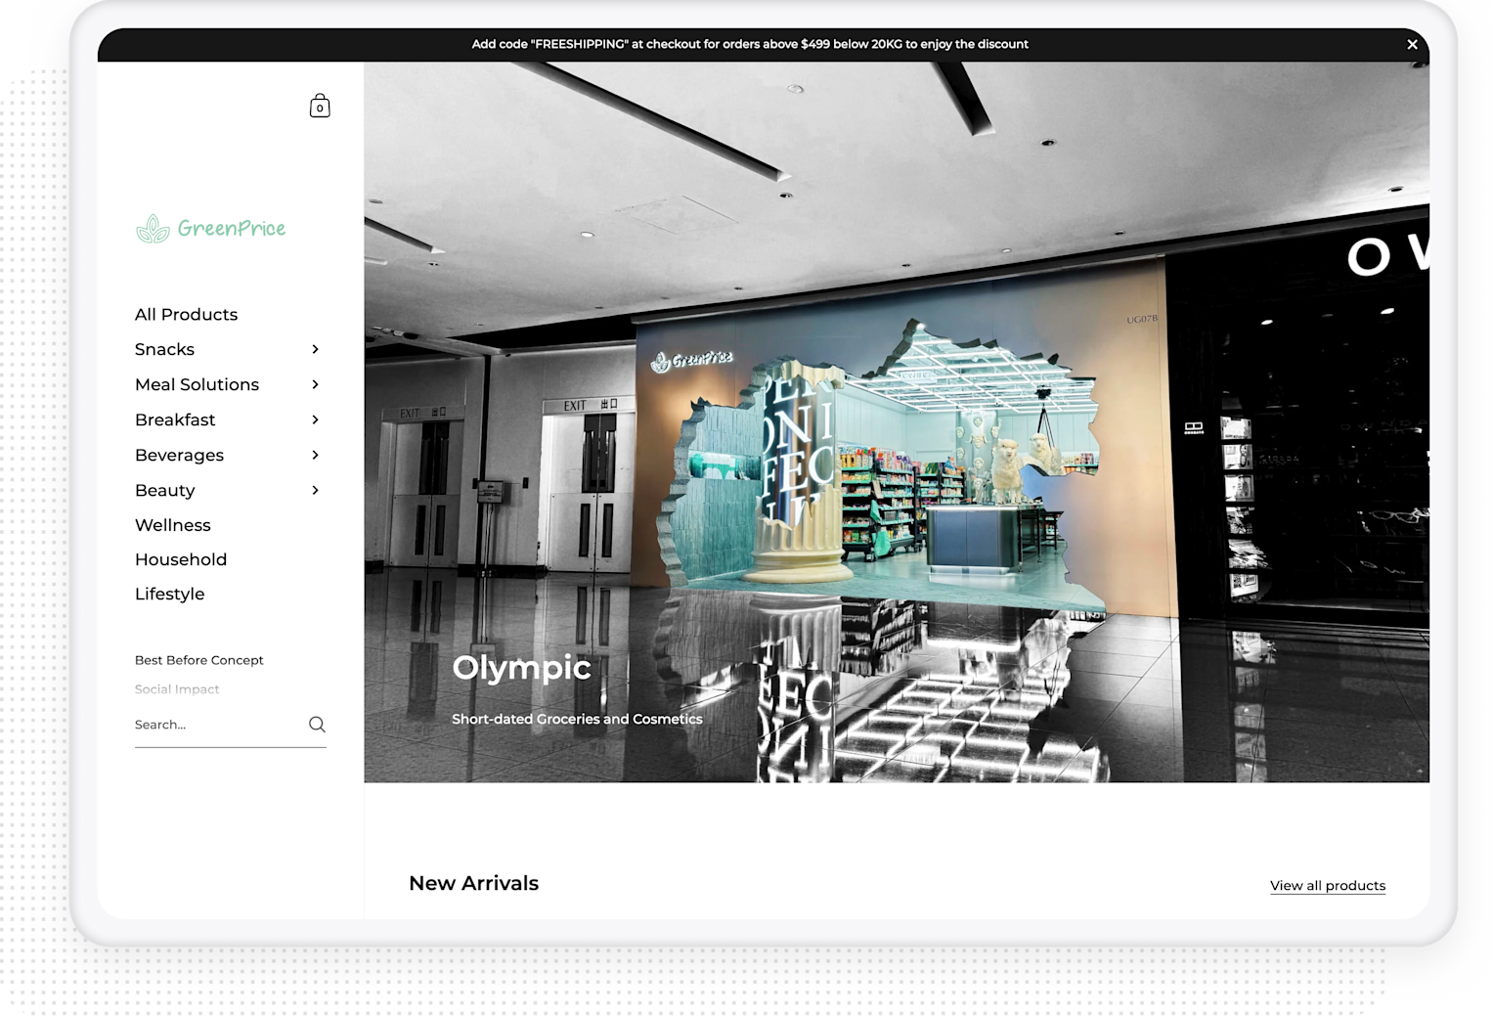Open the Beauty category

point(164,490)
